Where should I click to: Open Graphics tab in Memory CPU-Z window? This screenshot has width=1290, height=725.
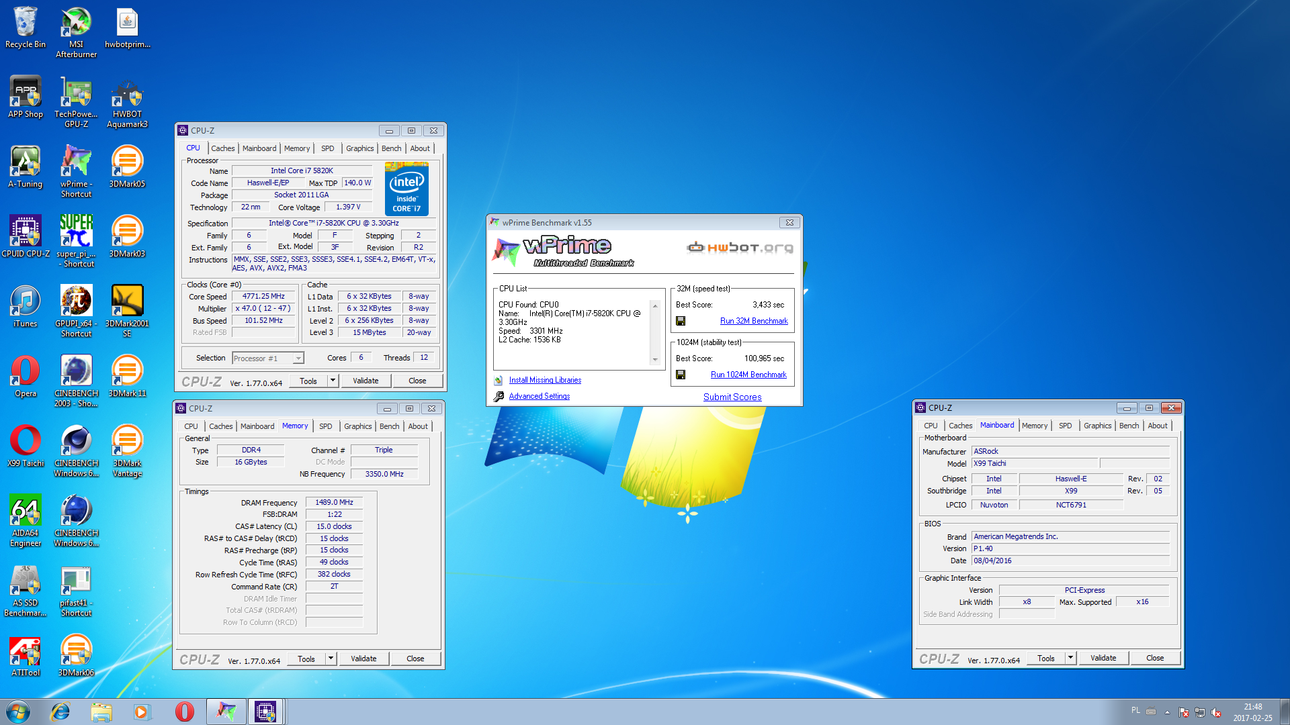[358, 426]
